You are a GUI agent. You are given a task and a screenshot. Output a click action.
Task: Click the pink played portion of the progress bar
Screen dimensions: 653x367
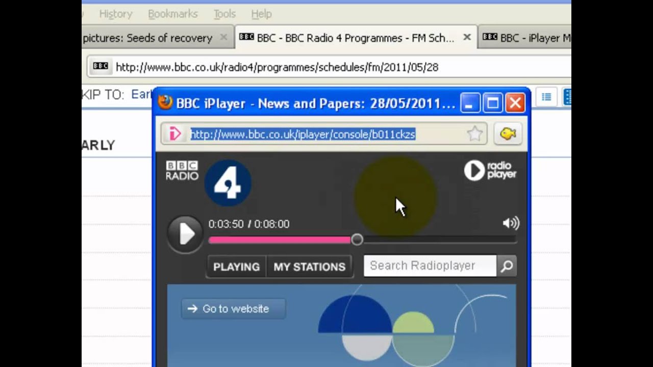(280, 240)
